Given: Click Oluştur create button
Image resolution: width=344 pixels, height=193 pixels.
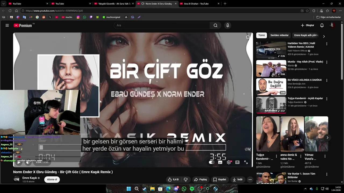Looking at the screenshot, I should click(x=307, y=25).
